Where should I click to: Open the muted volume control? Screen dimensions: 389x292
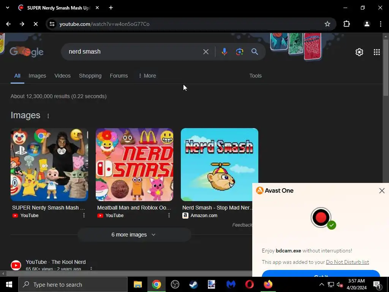click(340, 284)
